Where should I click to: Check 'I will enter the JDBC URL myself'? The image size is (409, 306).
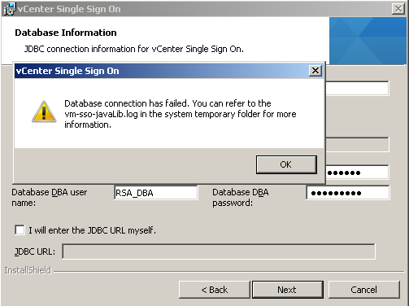tap(20, 230)
